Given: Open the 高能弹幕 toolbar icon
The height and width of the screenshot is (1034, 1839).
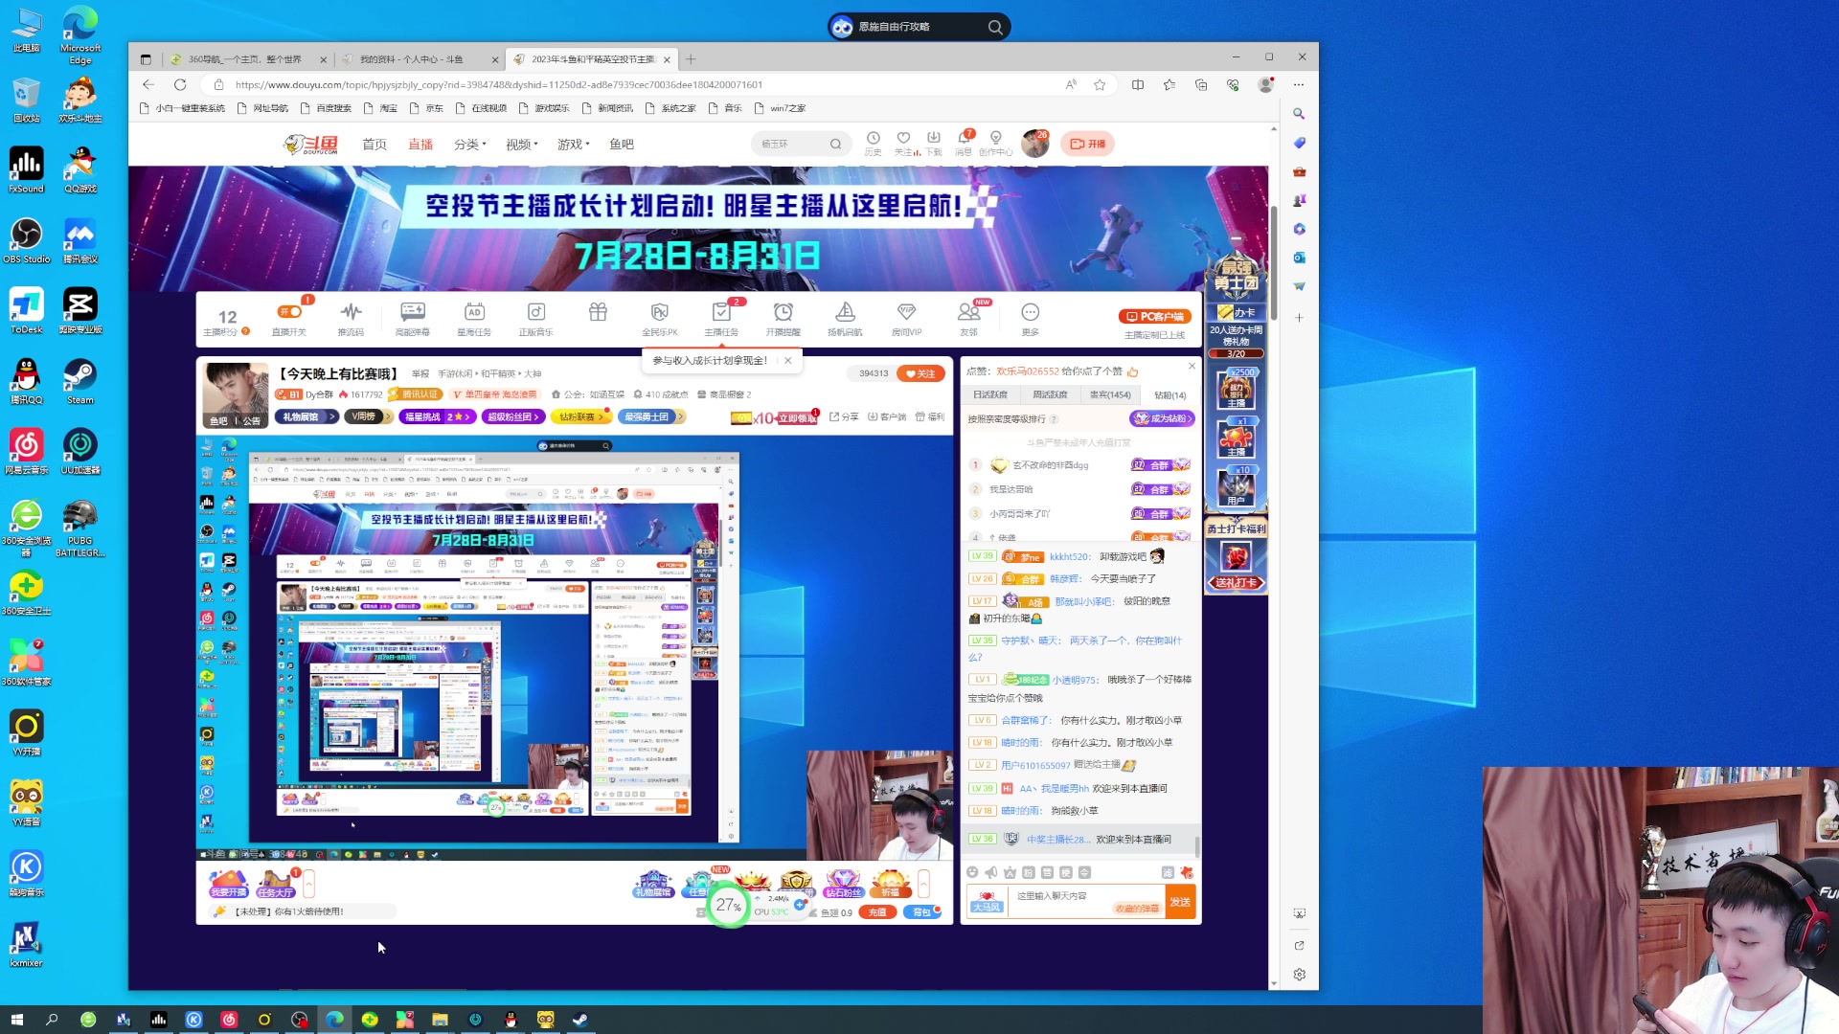Looking at the screenshot, I should (x=413, y=319).
